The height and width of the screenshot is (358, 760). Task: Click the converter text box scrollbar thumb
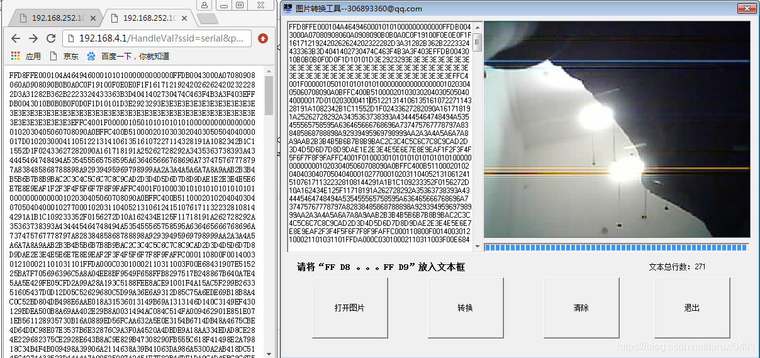pyautogui.click(x=478, y=42)
